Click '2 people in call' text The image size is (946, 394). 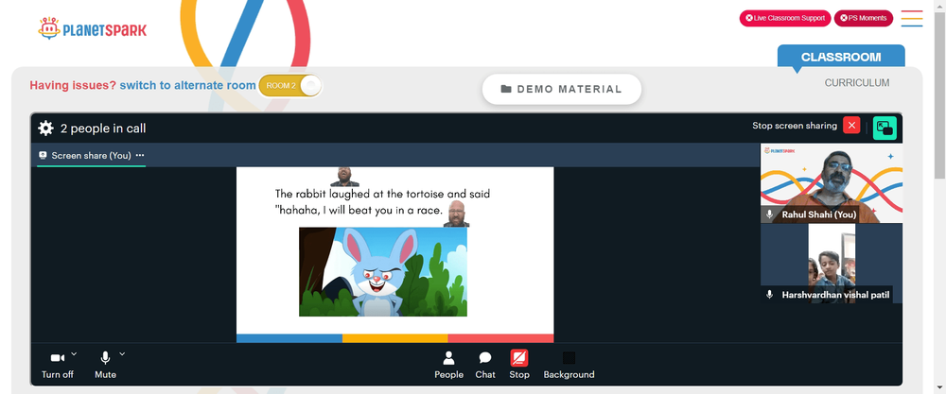tap(103, 128)
